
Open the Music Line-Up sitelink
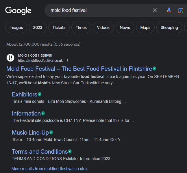pyautogui.click(x=30, y=133)
